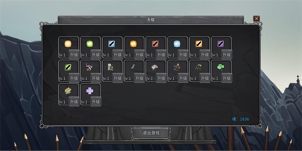Select the purple cross talent icon
This screenshot has height=151, width=302.
90,91
